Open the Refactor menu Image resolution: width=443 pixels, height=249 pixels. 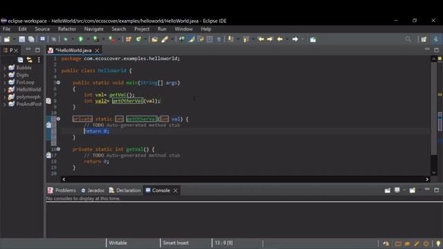[x=66, y=29]
